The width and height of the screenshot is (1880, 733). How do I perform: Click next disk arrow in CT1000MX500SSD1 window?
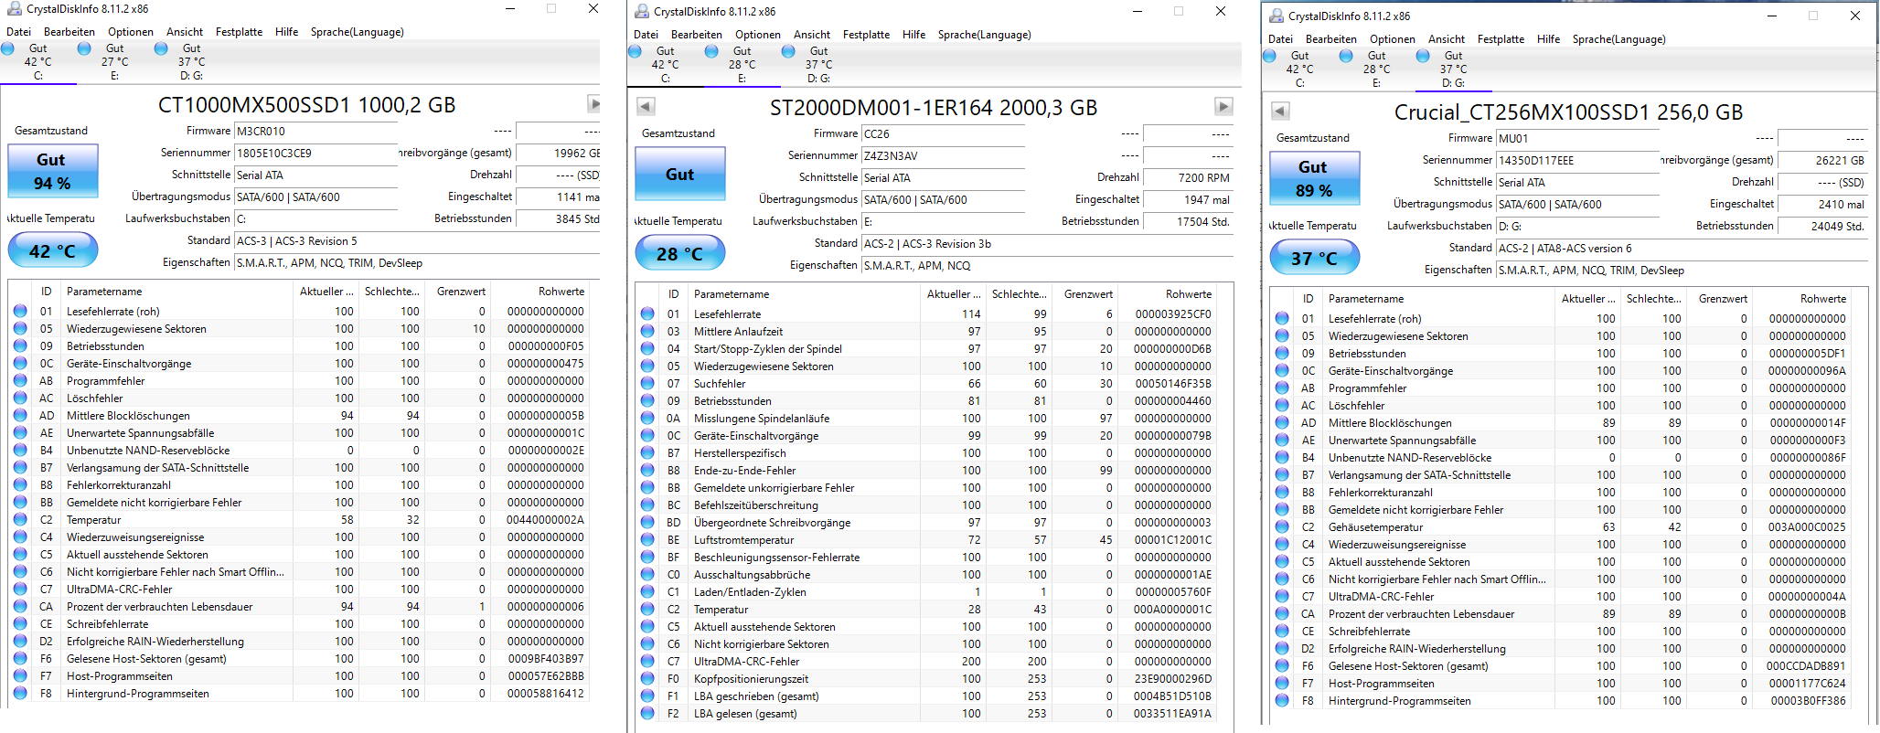click(593, 103)
